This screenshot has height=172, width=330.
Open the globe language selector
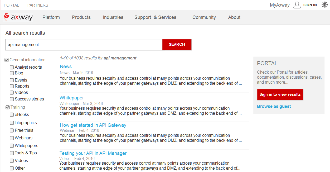click(324, 5)
